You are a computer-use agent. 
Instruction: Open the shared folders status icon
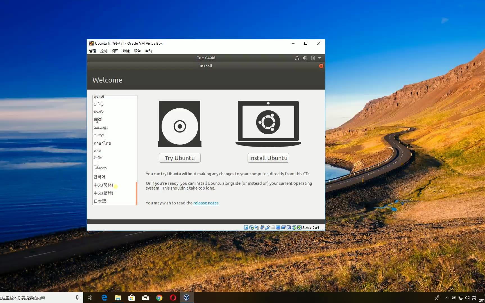click(x=273, y=227)
